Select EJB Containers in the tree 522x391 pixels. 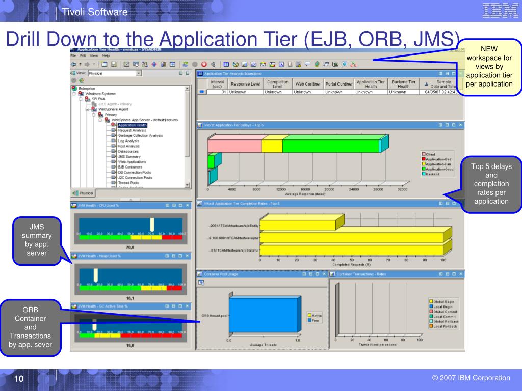(130, 167)
